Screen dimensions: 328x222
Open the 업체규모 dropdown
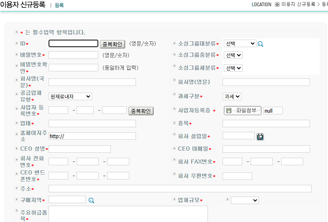(x=245, y=200)
